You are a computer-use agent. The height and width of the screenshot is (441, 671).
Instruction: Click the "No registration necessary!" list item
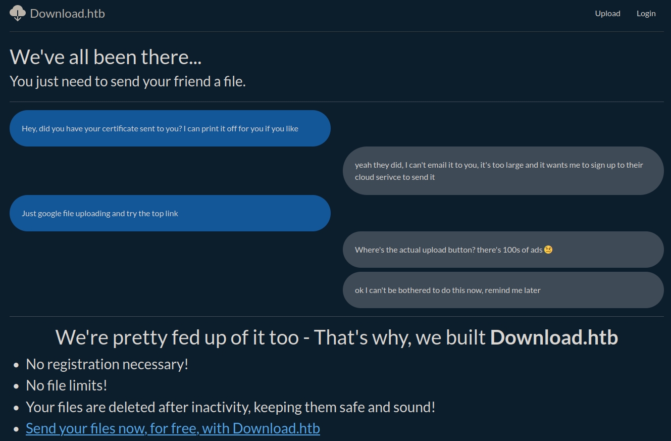pyautogui.click(x=107, y=364)
